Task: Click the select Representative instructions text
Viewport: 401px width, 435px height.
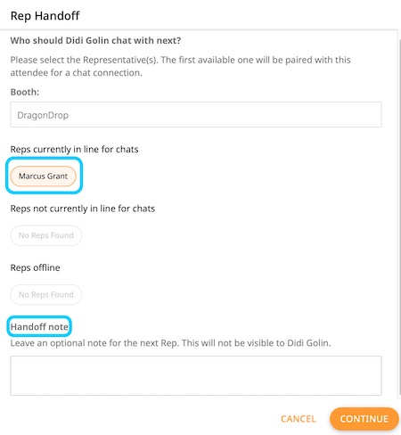Action: point(180,66)
